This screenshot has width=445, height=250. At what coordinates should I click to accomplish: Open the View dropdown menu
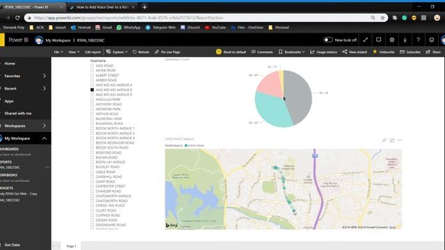pyautogui.click(x=74, y=52)
